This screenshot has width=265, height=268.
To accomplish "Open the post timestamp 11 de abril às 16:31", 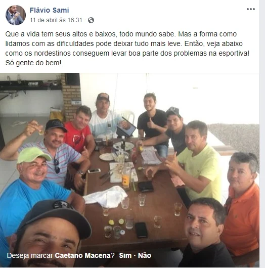I will pos(56,20).
